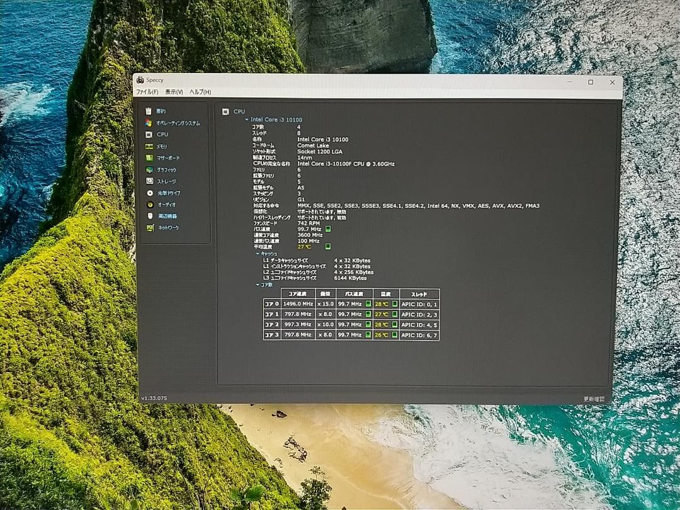Click コア 1 temperature graph icon
This screenshot has height=510, width=680.
tap(395, 314)
